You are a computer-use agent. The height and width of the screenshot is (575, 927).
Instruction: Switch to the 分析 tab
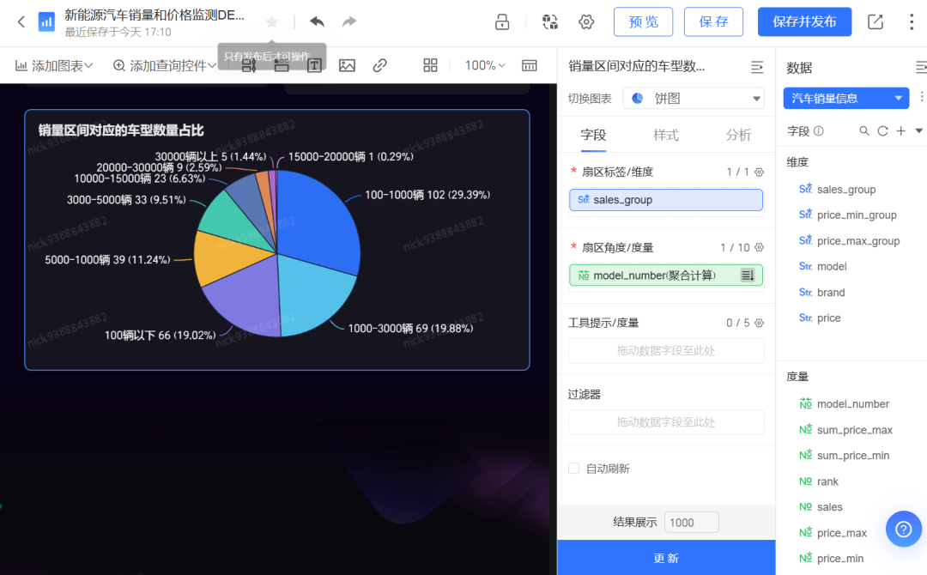pyautogui.click(x=738, y=136)
